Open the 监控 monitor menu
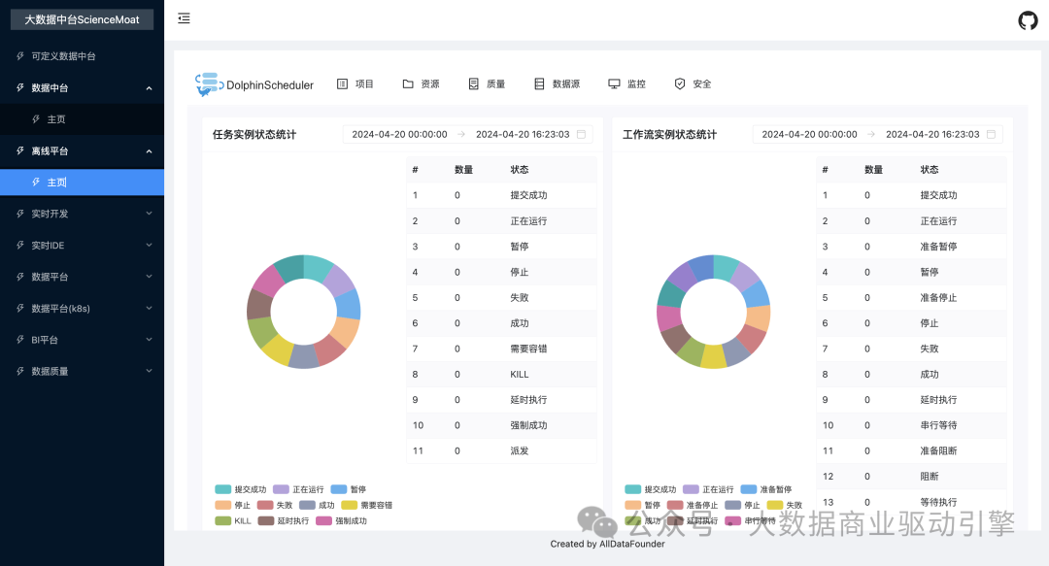This screenshot has width=1049, height=566. click(626, 84)
